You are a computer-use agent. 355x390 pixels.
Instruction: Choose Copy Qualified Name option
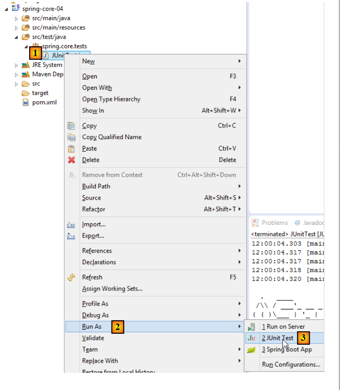coord(112,137)
